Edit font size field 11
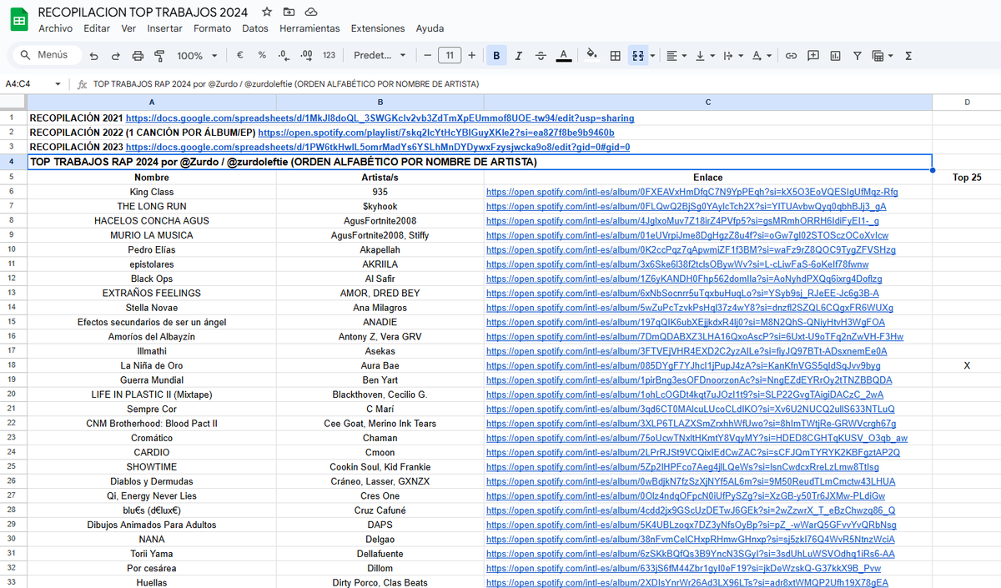Viewport: 1001px width, 588px height. (450, 56)
